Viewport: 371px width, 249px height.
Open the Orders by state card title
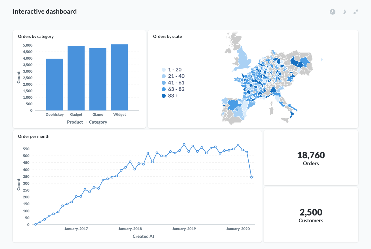tap(168, 36)
